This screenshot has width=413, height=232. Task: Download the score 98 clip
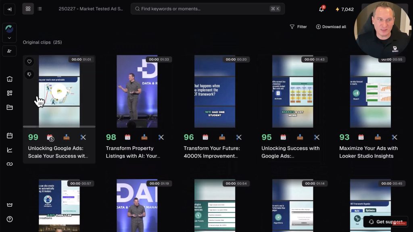pos(144,137)
